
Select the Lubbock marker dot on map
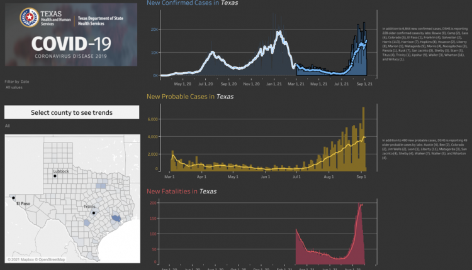pos(55,176)
